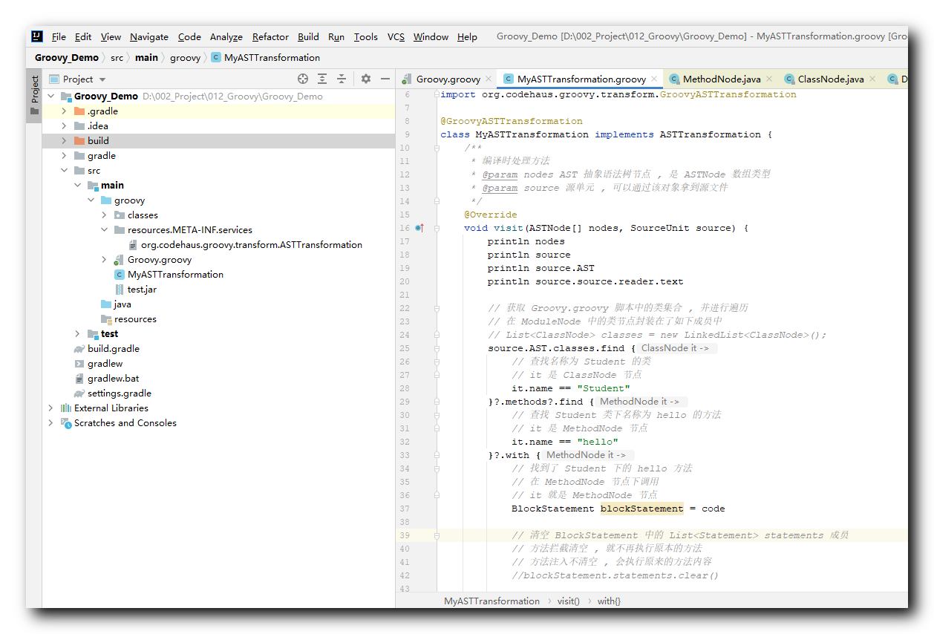Viewport: 934px width, 634px height.
Task: Select org.codehaus.groovy.transform.ASTTransformation file
Action: point(252,244)
